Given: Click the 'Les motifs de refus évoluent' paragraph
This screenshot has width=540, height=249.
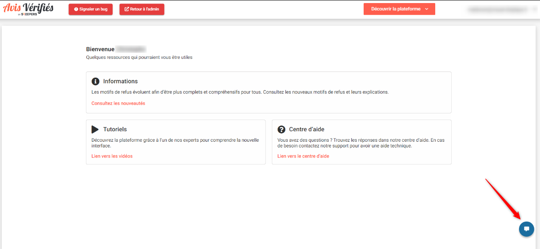Looking at the screenshot, I should tap(240, 92).
